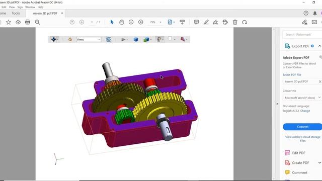This screenshot has width=322, height=181.
Task: Toggle the perspective projection cube
Action: [x=136, y=39]
